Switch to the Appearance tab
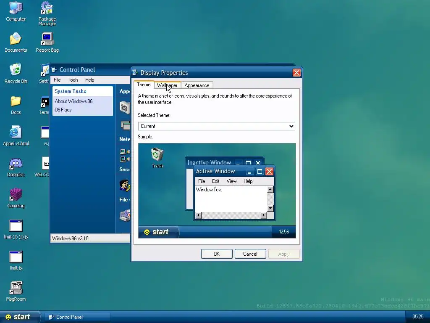430x323 pixels. coord(197,85)
